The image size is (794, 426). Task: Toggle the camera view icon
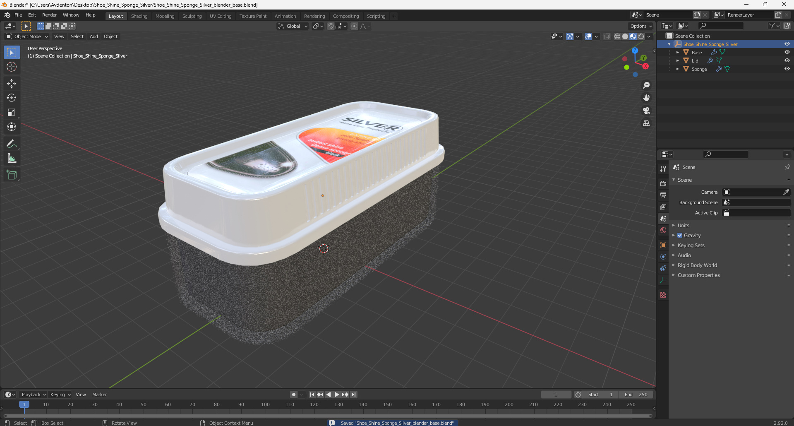click(x=646, y=111)
